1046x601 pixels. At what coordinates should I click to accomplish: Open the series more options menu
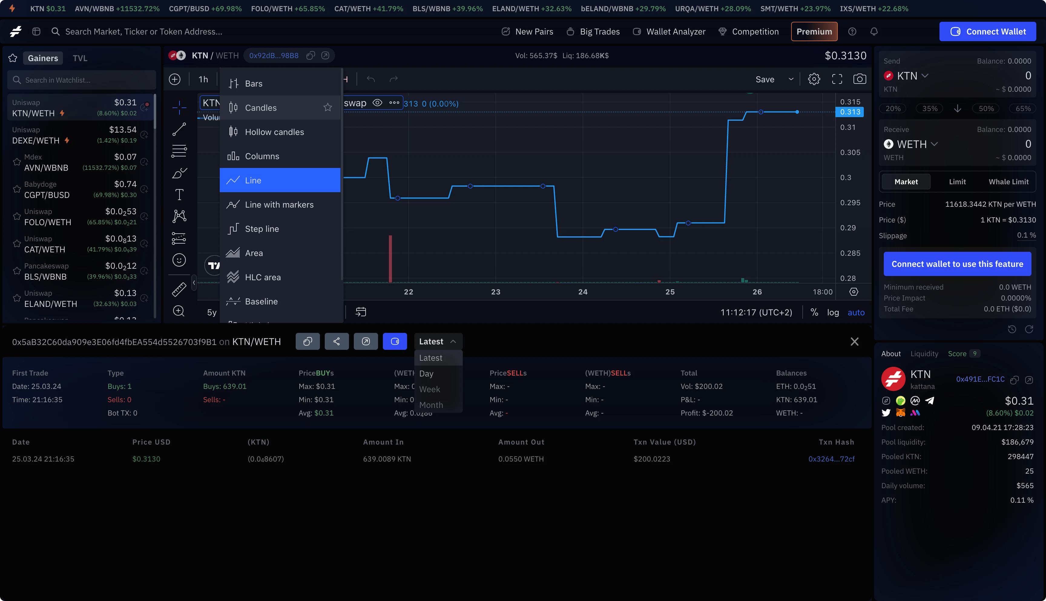click(x=394, y=103)
